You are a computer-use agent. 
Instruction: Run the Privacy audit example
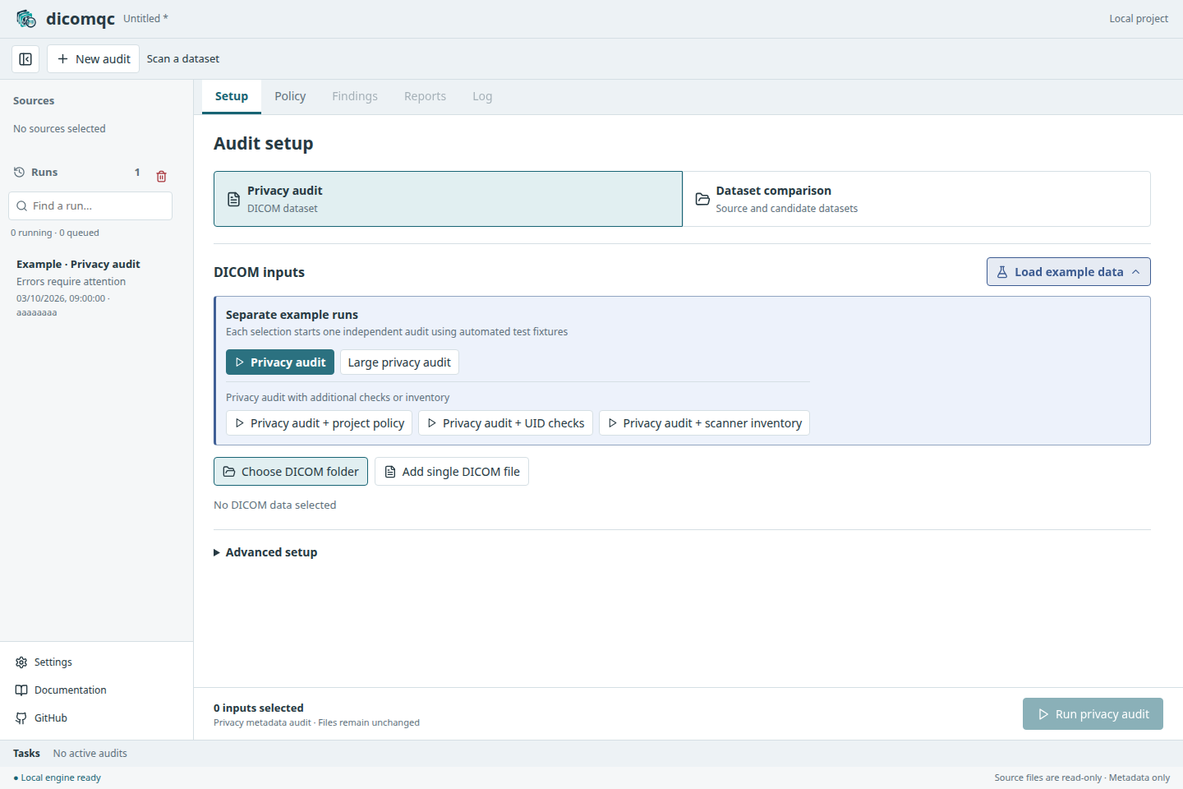(x=280, y=362)
